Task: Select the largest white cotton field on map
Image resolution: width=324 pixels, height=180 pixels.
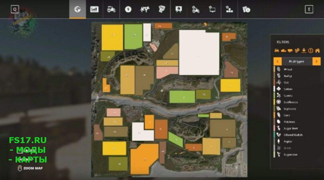Action: click(x=199, y=53)
